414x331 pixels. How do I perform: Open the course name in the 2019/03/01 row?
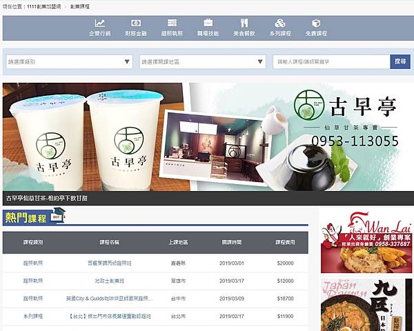click(109, 263)
